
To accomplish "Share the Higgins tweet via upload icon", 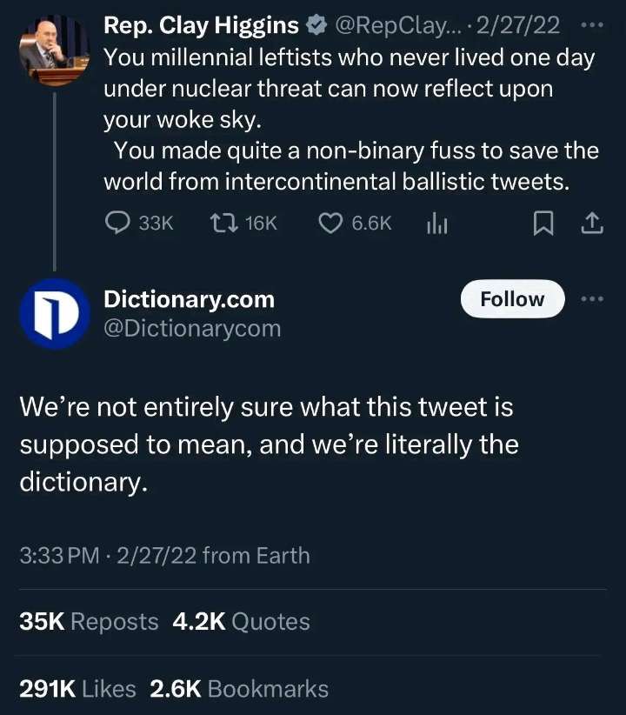I will [x=591, y=224].
